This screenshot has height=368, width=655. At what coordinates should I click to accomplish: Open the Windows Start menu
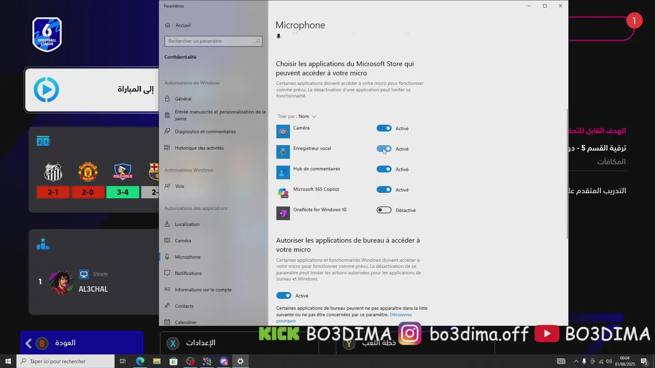click(8, 361)
